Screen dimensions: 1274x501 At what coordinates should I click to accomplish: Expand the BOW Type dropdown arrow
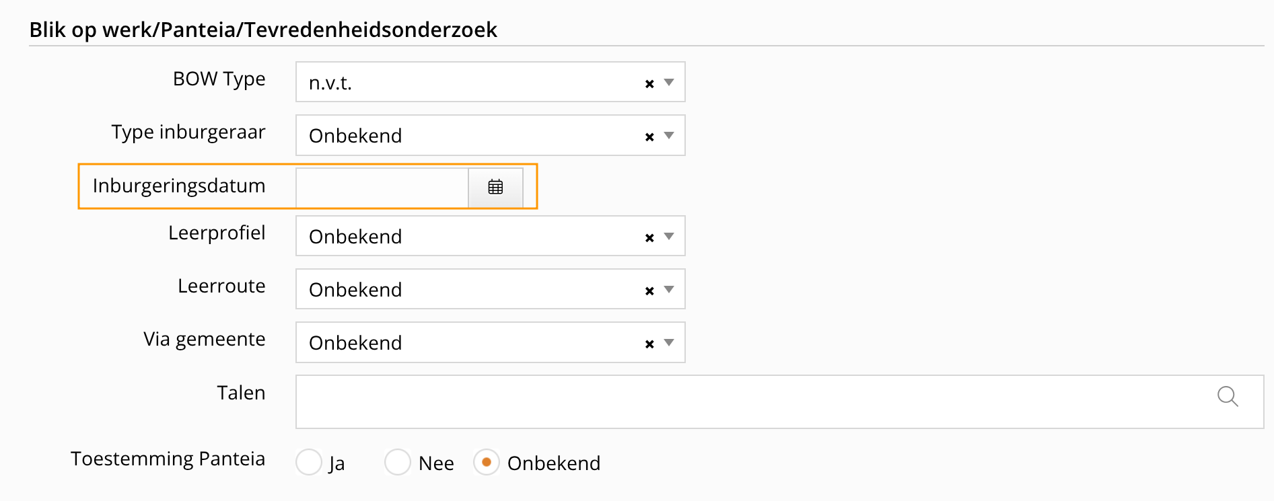[x=669, y=82]
